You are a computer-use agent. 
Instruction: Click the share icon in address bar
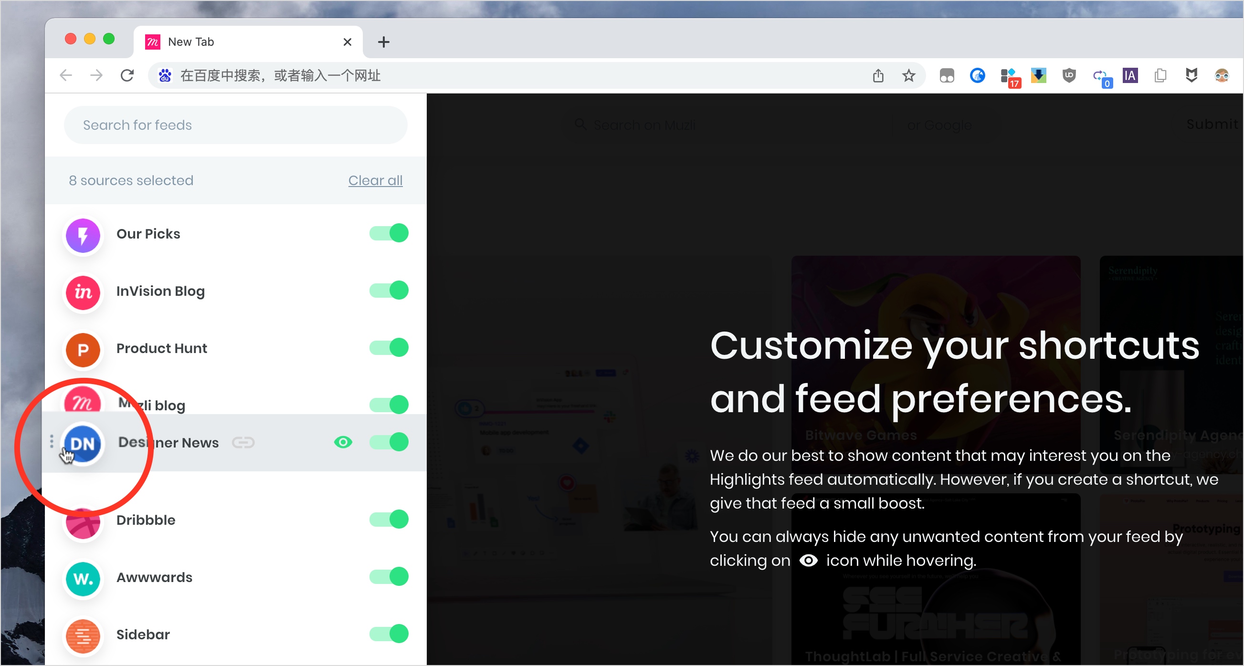[x=878, y=76]
